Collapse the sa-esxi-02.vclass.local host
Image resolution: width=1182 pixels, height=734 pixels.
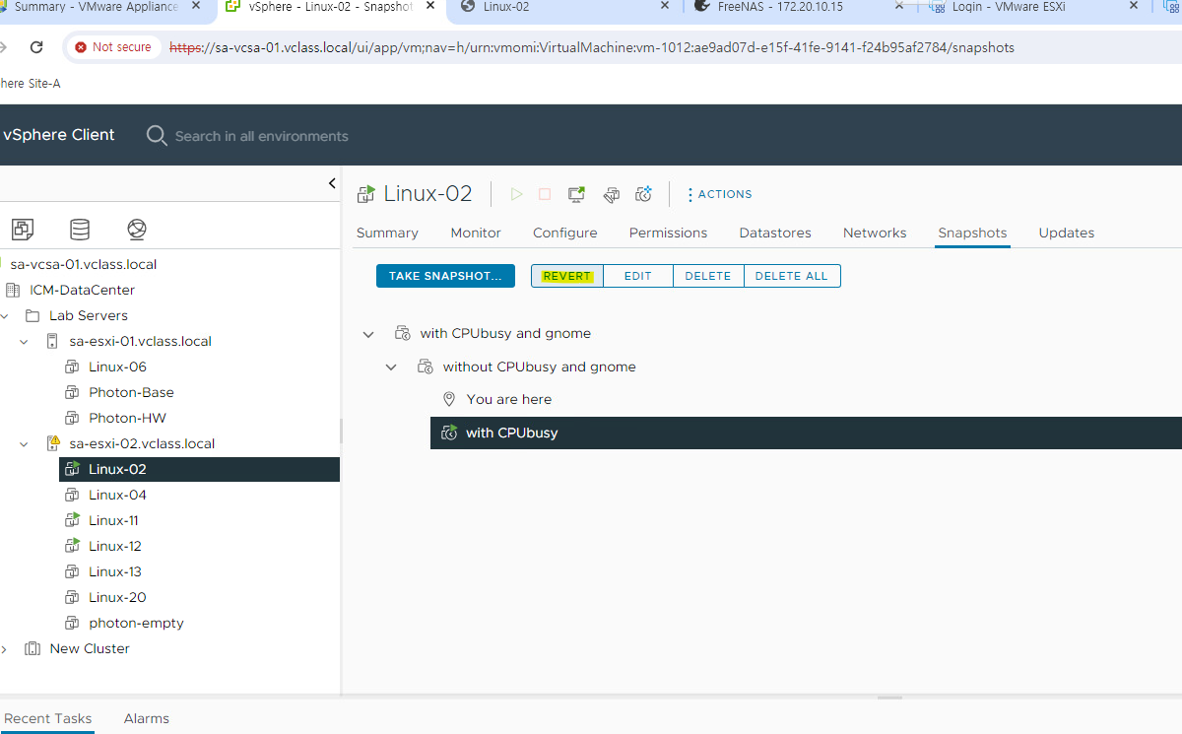click(x=25, y=444)
